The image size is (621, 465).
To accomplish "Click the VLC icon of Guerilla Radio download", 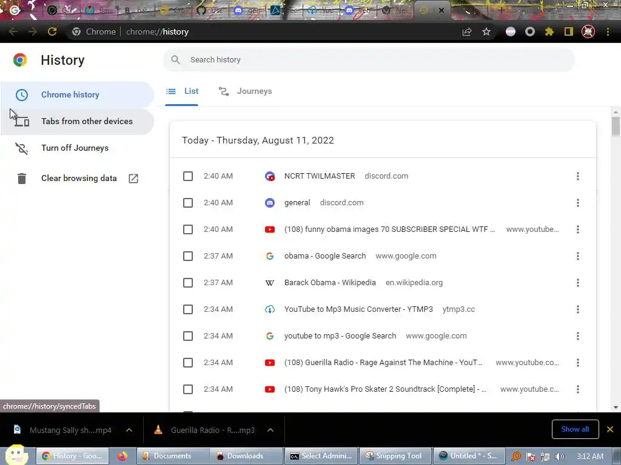I will (158, 429).
